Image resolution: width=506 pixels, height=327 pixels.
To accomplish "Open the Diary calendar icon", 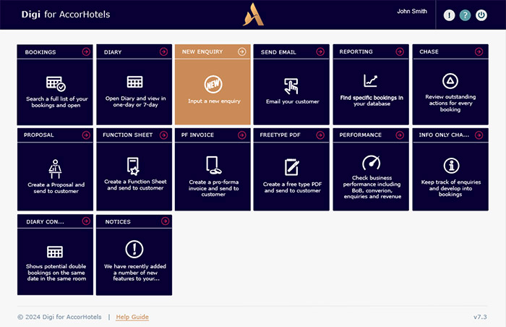I will 134,82.
